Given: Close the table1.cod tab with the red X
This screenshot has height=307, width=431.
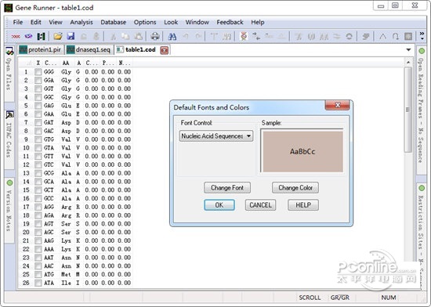Looking at the screenshot, I should [164, 50].
